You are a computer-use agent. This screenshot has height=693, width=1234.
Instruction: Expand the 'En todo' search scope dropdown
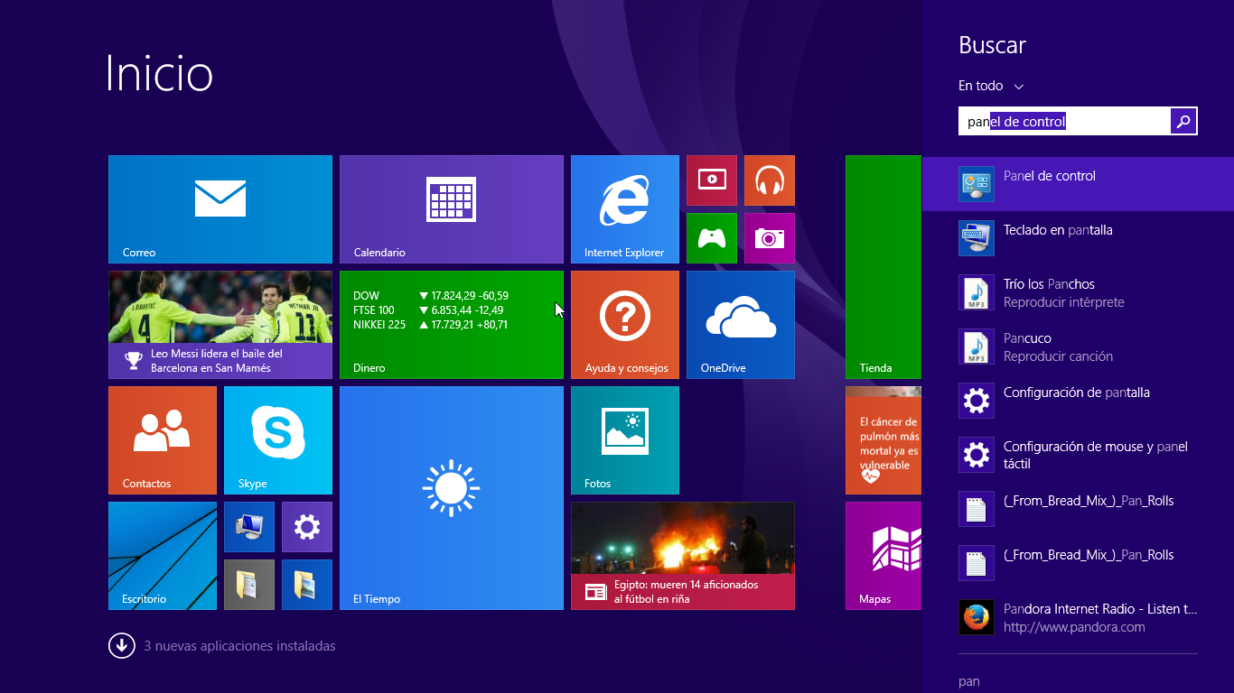pyautogui.click(x=991, y=86)
